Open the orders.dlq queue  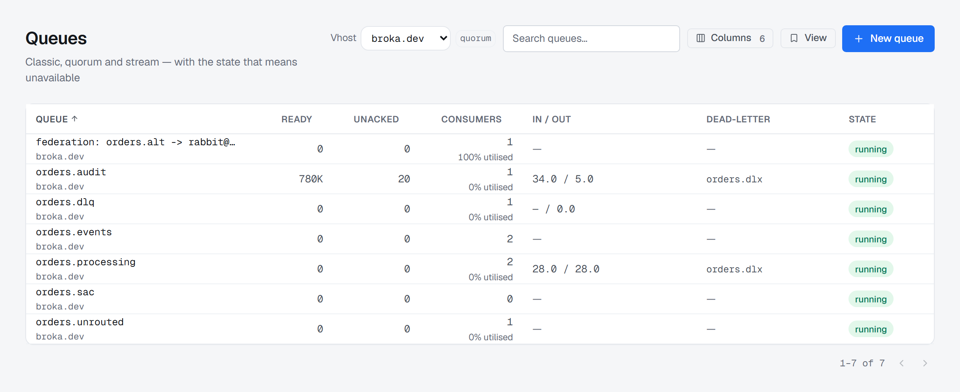click(x=65, y=202)
